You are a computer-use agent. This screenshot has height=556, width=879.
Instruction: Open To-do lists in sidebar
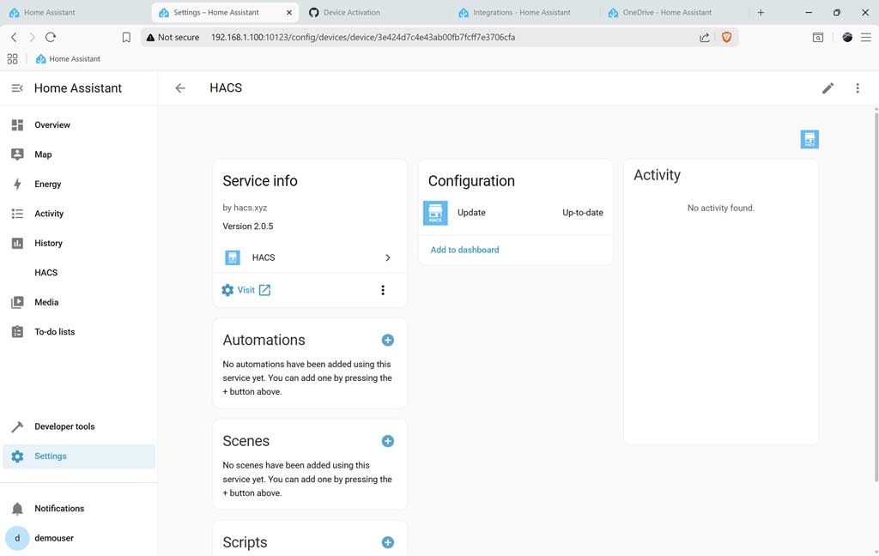[78, 332]
